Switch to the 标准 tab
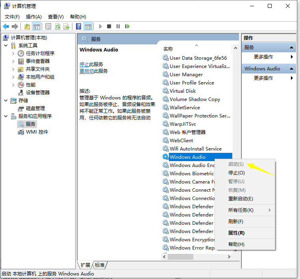This screenshot has width=300, height=279. (x=100, y=265)
